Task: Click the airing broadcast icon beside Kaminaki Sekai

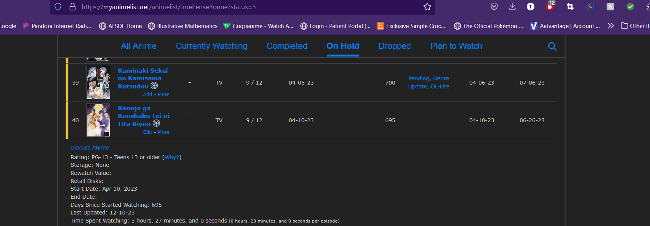Action: pos(154,86)
